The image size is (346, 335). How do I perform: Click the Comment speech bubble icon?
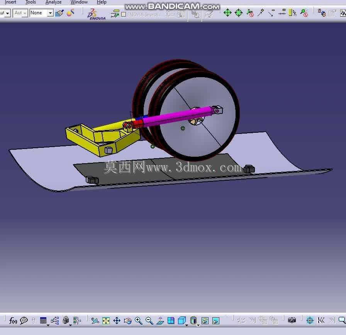tap(24, 320)
